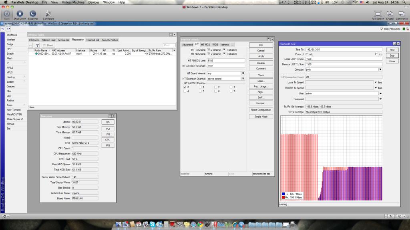The width and height of the screenshot is (410, 230).
Task: Toggle the Hide Passwords checkbox
Action: (381, 29)
